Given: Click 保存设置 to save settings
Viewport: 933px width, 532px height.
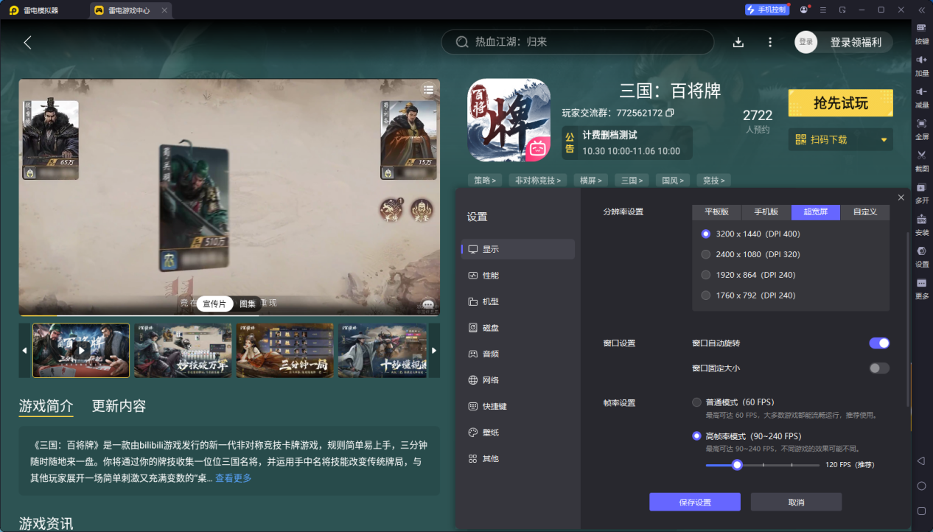Looking at the screenshot, I should tap(693, 502).
